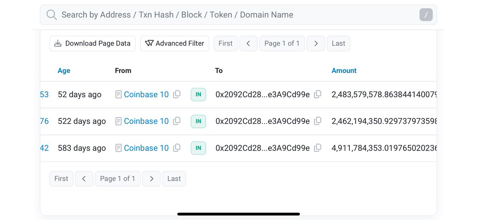Click contract icon beside Coinbase 10, 522 days row
Image resolution: width=477 pixels, height=220 pixels.
tap(118, 121)
